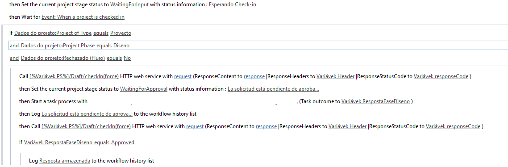Toggle the 'and' operator before Rechazado condition
508x167 pixels.
(x=14, y=58)
